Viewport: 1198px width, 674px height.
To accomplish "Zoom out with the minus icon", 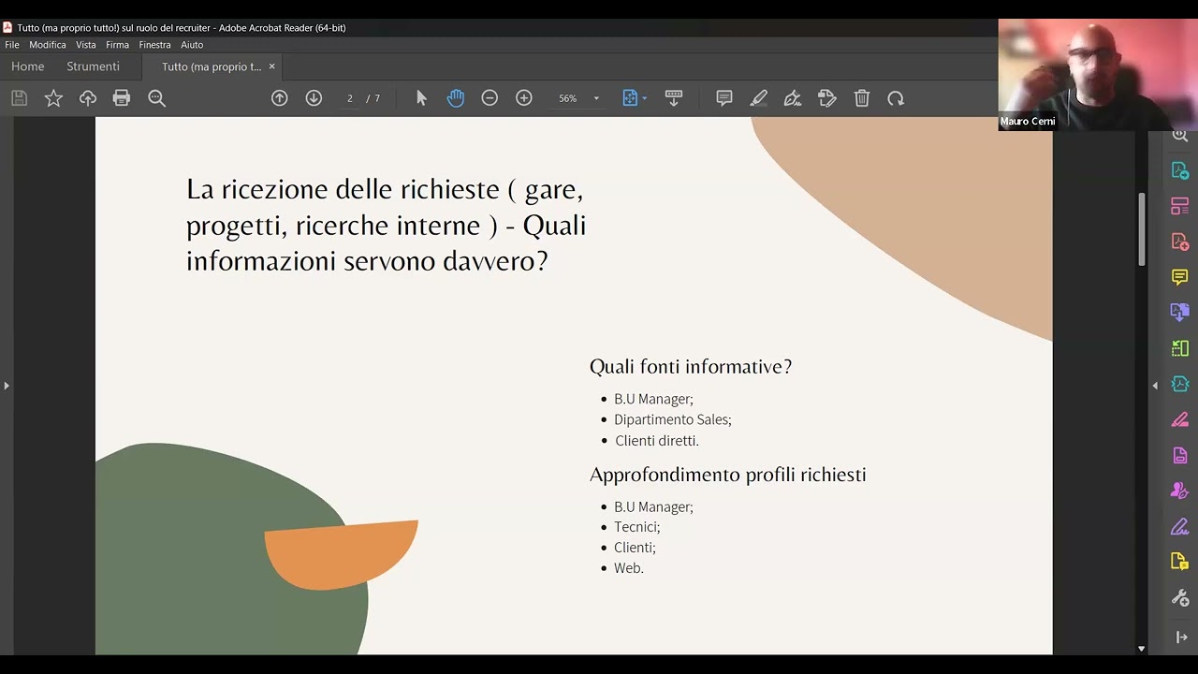I will [x=489, y=98].
